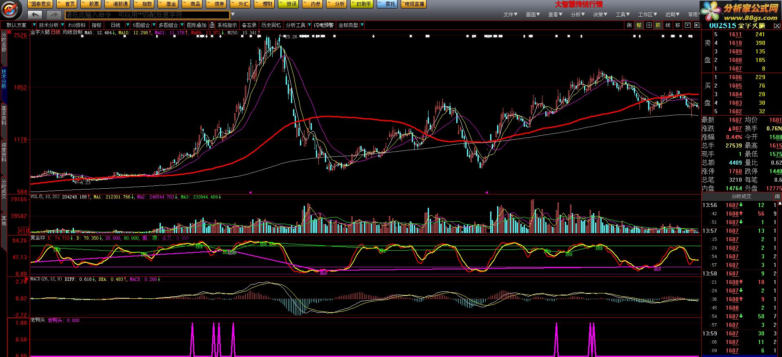782x357 pixels.
Task: Open the 近期 menu
Action: [672, 15]
